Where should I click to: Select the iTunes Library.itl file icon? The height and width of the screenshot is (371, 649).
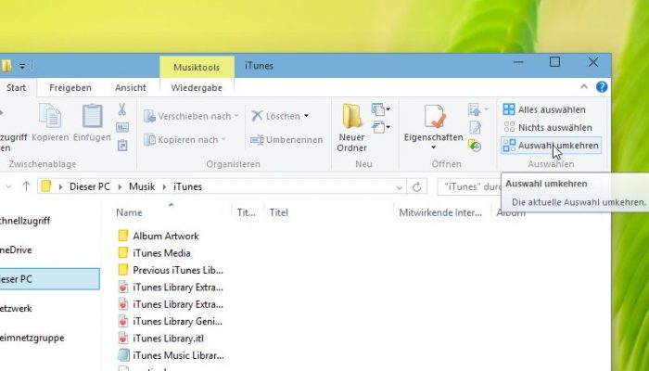[x=123, y=339]
